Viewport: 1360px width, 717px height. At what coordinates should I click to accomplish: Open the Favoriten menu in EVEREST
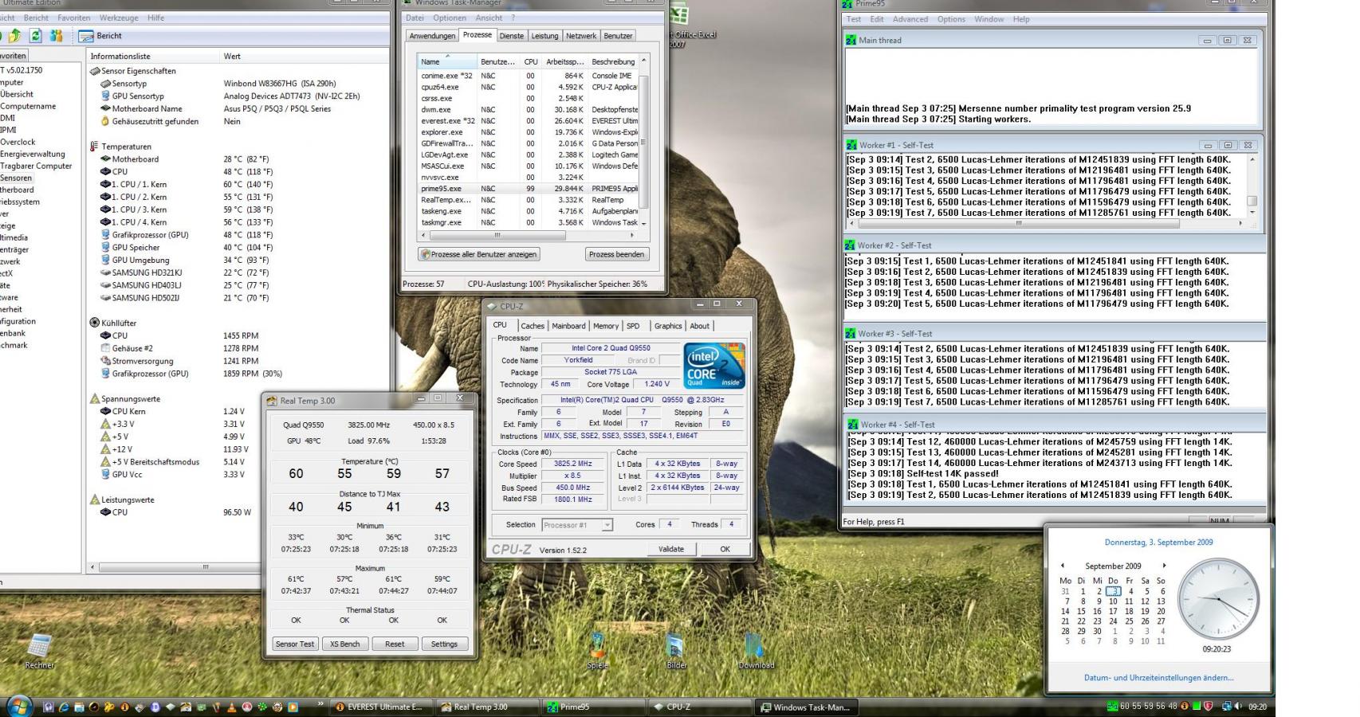(x=73, y=18)
